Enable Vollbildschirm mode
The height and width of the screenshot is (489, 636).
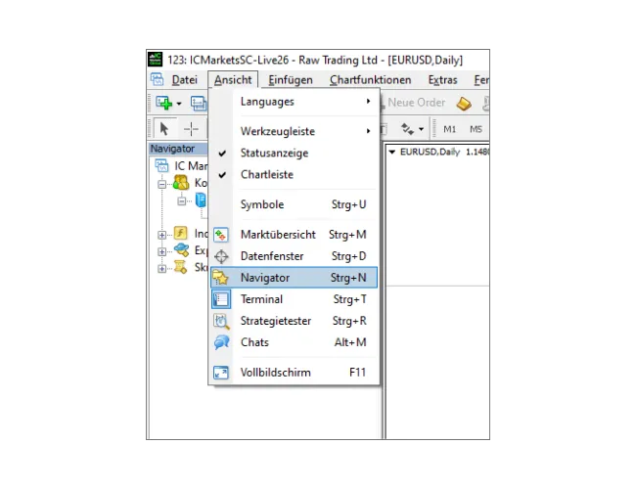[x=295, y=373]
